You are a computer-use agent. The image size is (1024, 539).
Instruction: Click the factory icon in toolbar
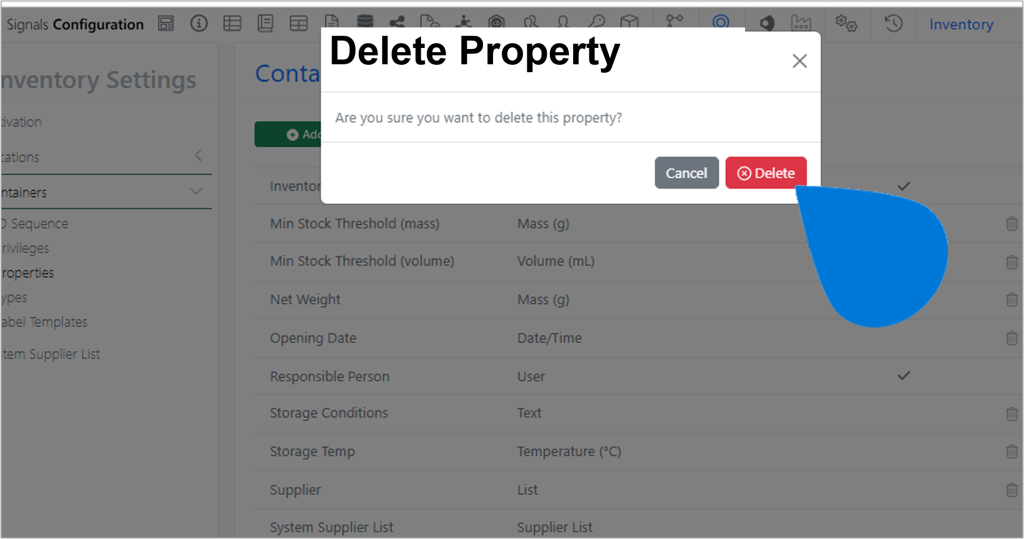click(x=801, y=23)
